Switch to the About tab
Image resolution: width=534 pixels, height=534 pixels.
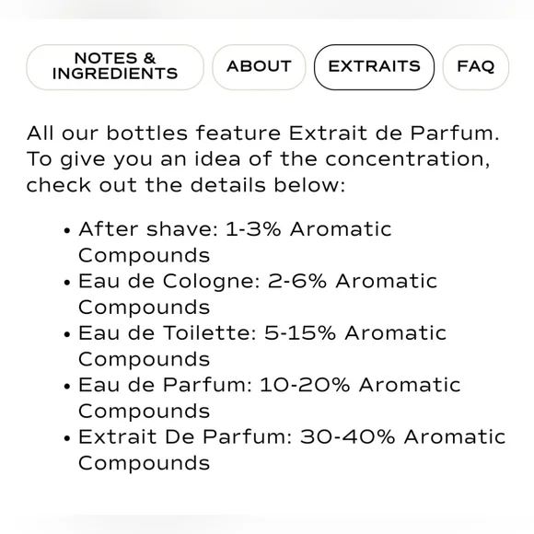(259, 67)
